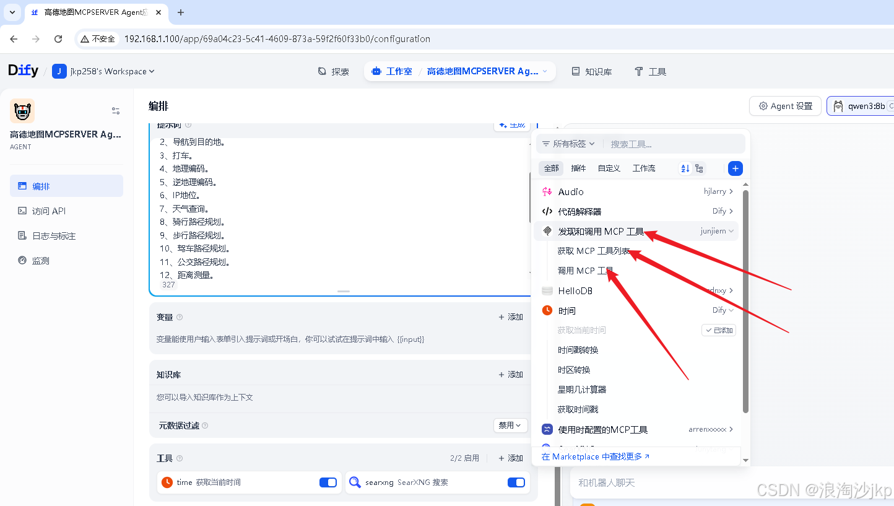Reload the browser page
The height and width of the screenshot is (506, 894).
pyautogui.click(x=58, y=38)
